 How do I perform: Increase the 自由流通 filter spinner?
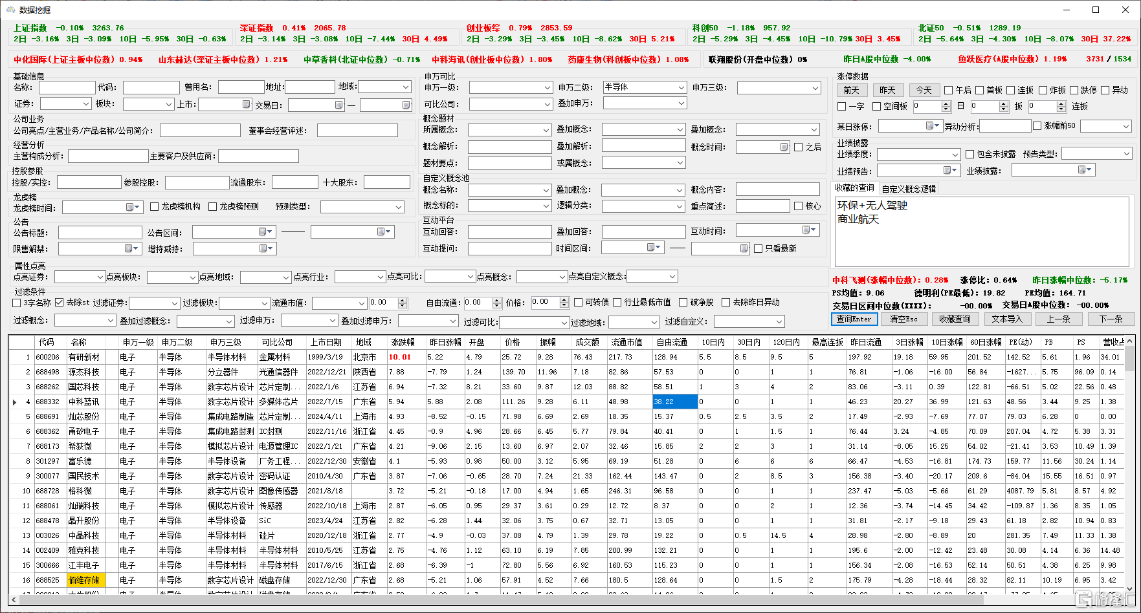pyautogui.click(x=497, y=300)
